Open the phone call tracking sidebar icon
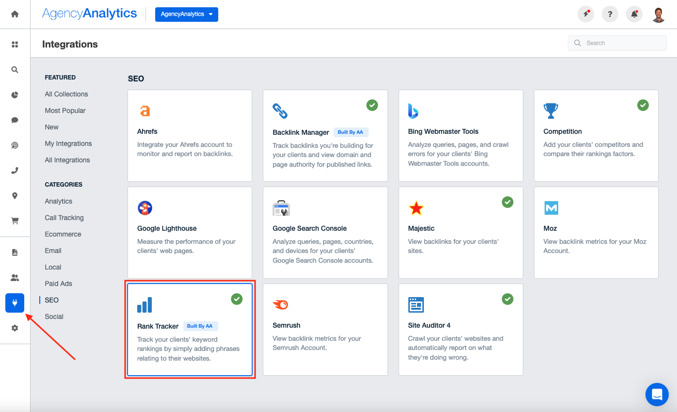677x412 pixels. tap(15, 171)
